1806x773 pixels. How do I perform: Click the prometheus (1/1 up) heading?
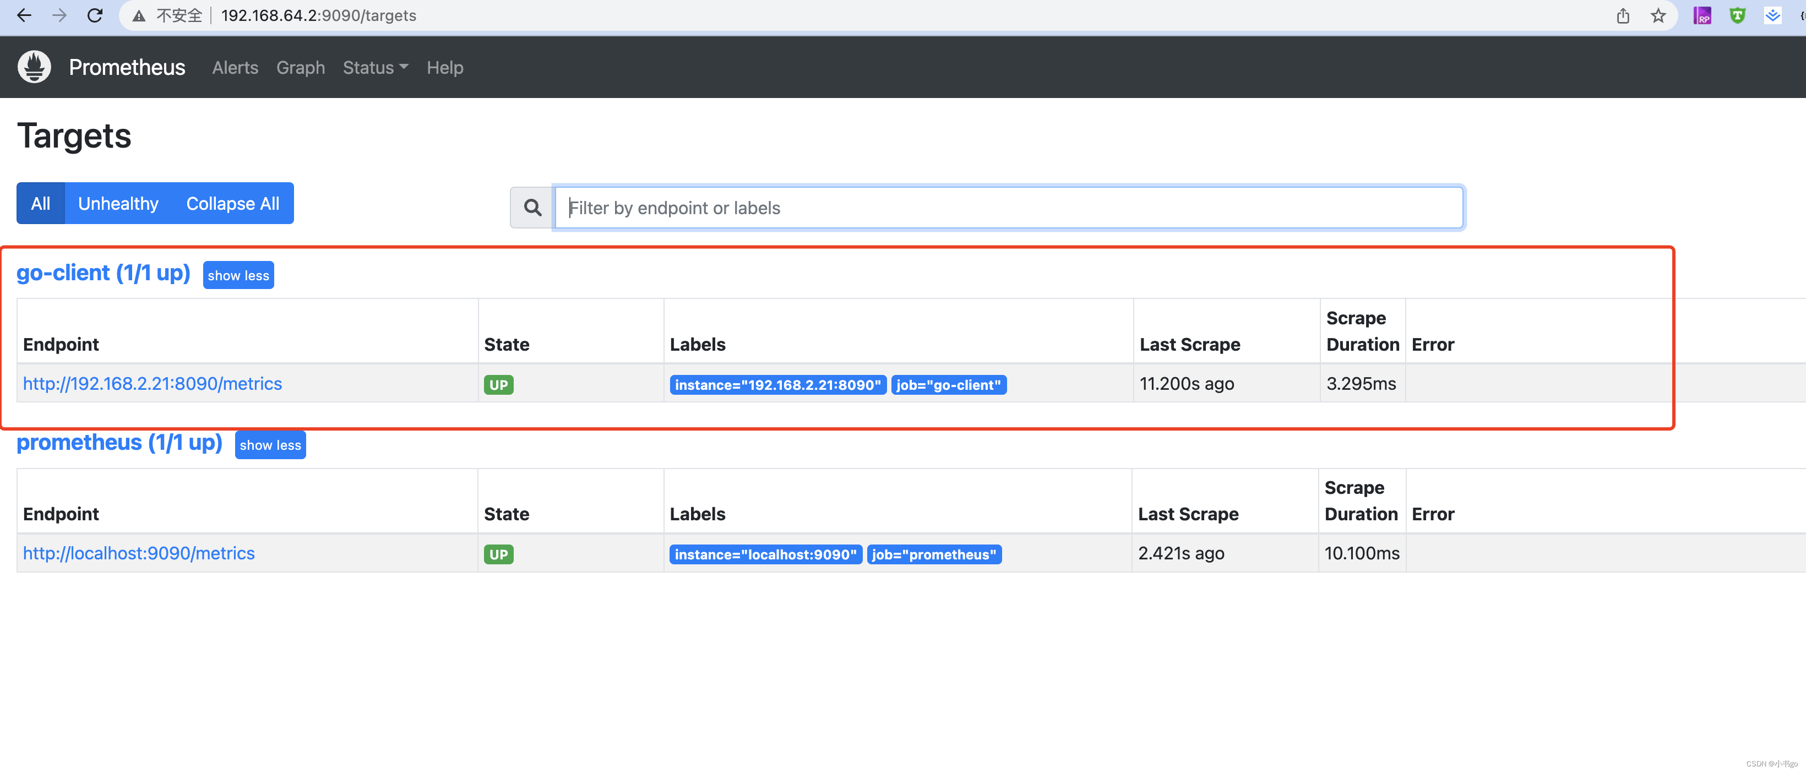(x=120, y=442)
